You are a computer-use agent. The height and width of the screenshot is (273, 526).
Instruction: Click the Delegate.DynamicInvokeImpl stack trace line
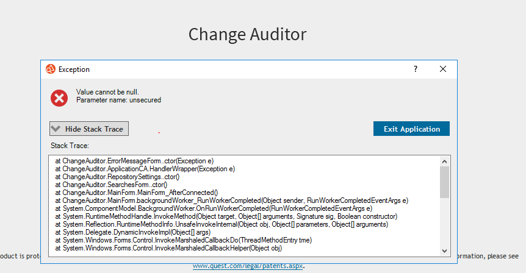[x=133, y=232]
